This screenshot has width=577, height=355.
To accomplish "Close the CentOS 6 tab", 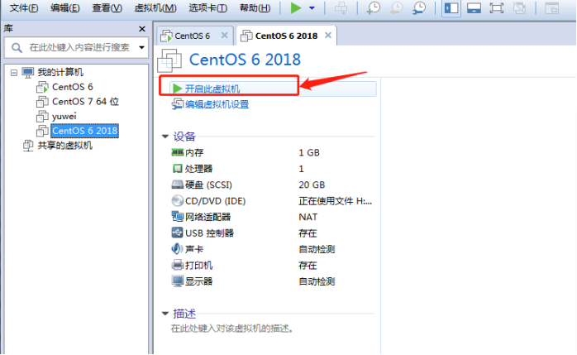I will (x=224, y=36).
